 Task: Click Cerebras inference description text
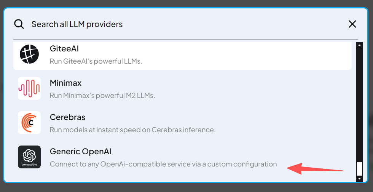click(x=132, y=130)
